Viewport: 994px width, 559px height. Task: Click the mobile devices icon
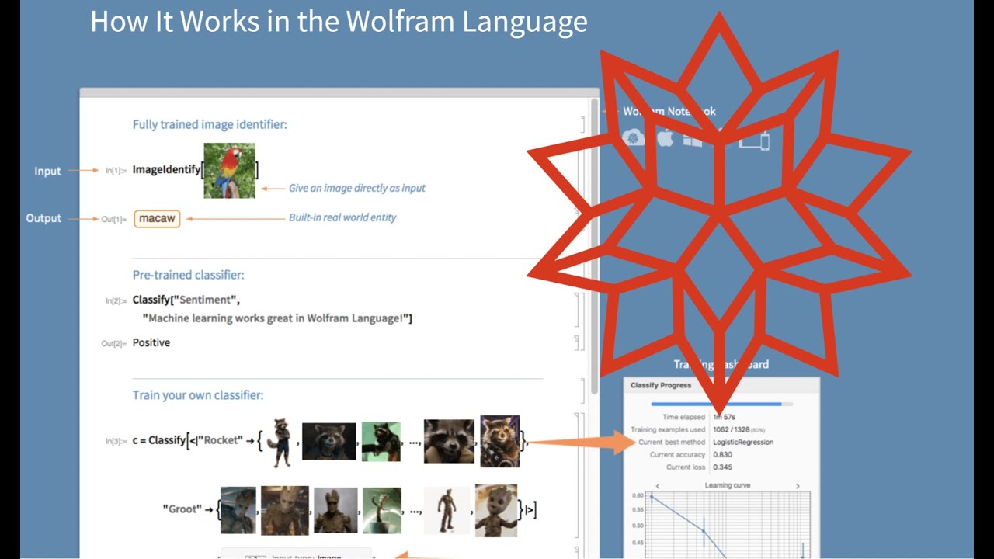click(754, 141)
